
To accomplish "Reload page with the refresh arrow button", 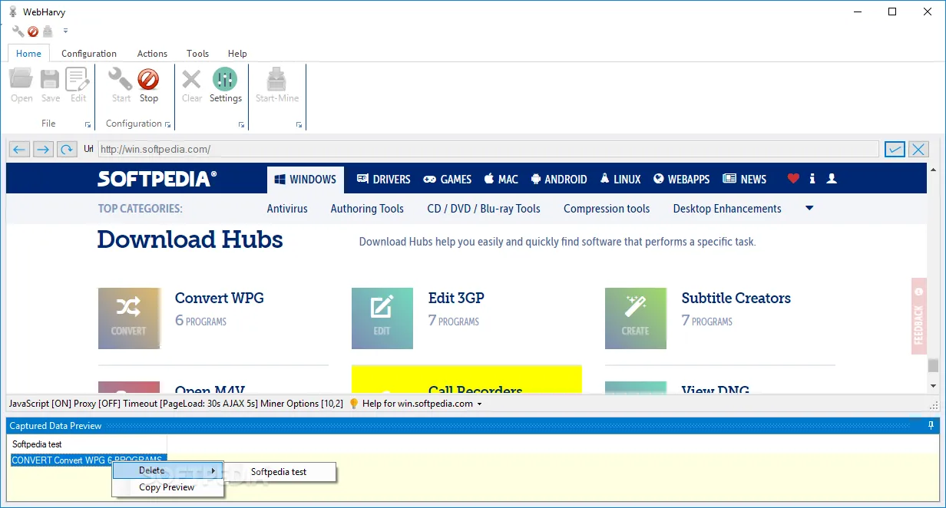I will pos(67,149).
